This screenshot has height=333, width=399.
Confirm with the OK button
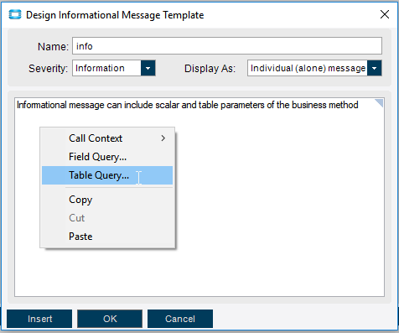coord(110,319)
